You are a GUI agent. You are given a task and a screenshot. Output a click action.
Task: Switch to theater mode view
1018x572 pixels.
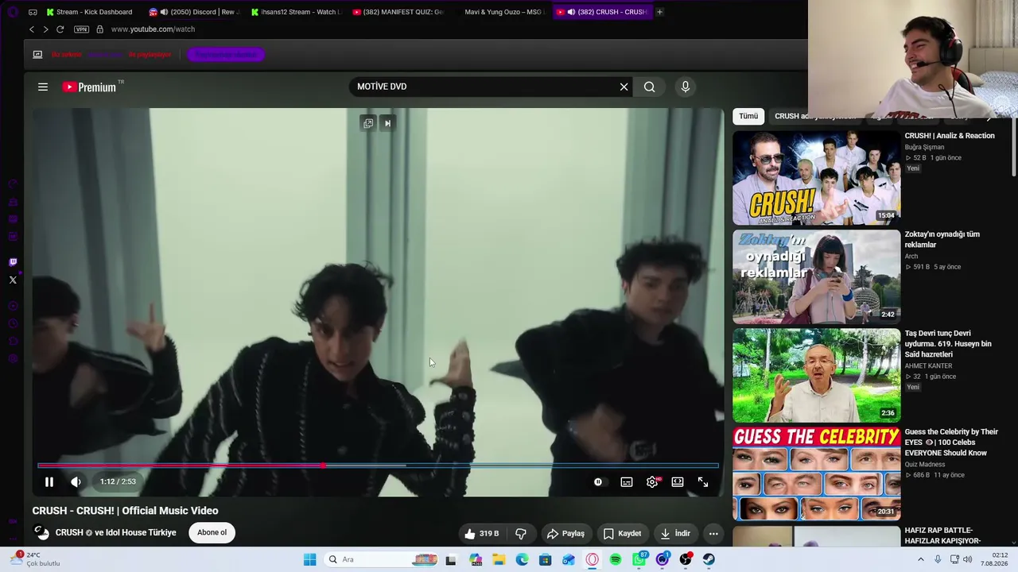(x=678, y=481)
